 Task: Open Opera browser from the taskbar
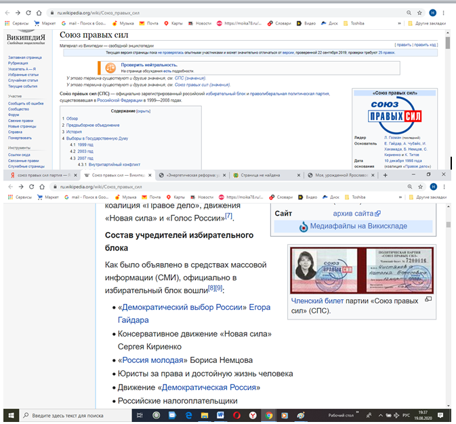(236, 415)
